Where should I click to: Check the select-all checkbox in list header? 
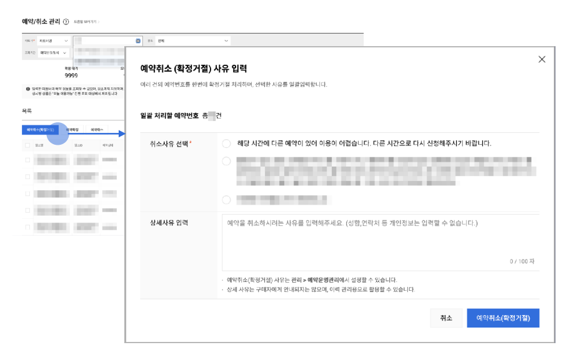[27, 145]
